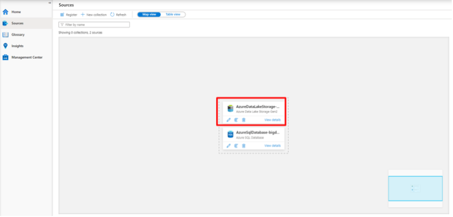Viewport: 453px width, 217px height.
Task: Click the Glossary book icon
Action: [x=5, y=35]
